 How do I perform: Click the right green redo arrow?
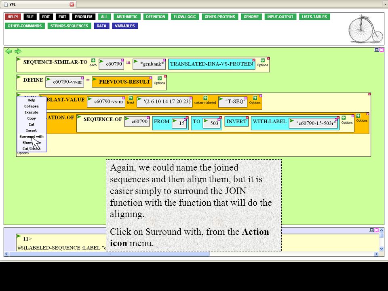18,51
